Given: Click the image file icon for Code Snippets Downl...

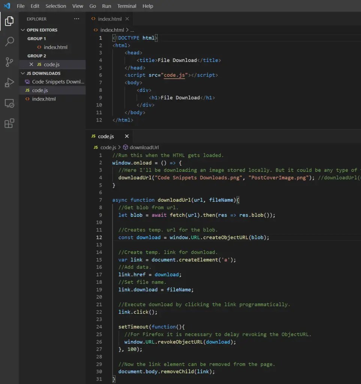Looking at the screenshot, I should pyautogui.click(x=27, y=82).
